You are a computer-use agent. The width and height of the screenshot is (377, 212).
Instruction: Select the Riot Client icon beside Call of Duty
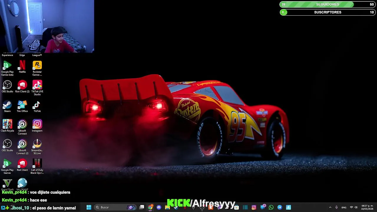coord(22,165)
